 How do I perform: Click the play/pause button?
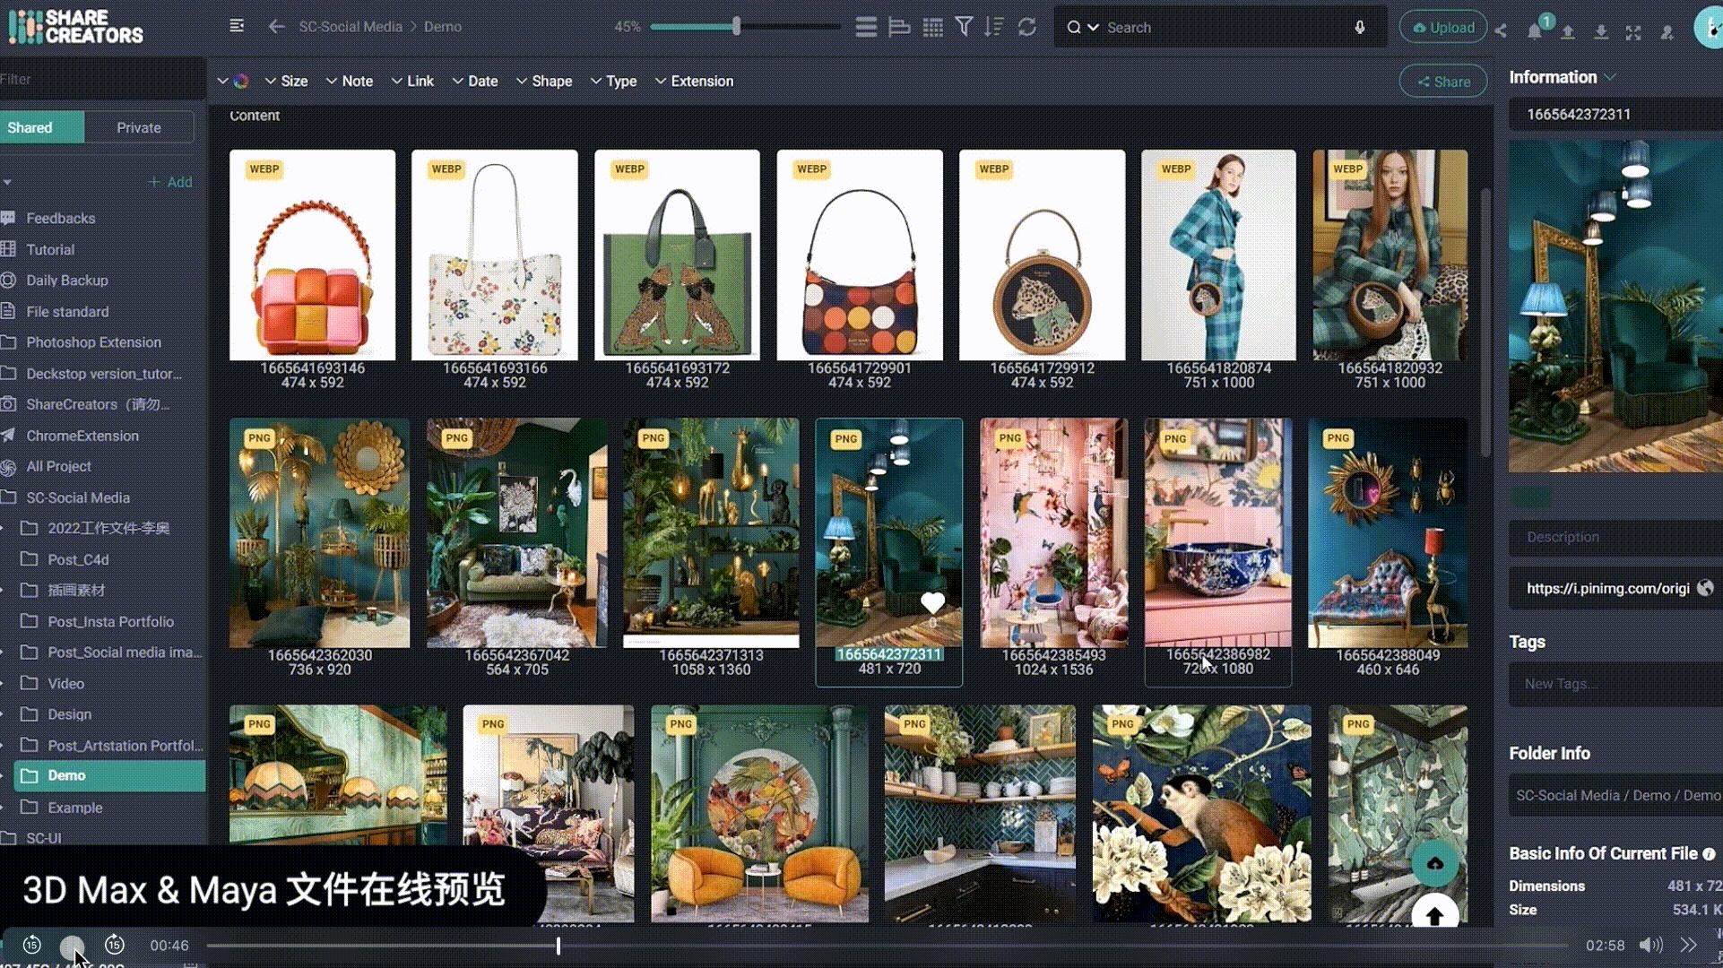(x=72, y=946)
